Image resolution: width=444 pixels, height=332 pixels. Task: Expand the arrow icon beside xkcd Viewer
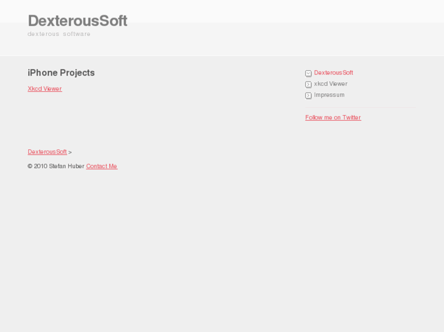pyautogui.click(x=308, y=84)
